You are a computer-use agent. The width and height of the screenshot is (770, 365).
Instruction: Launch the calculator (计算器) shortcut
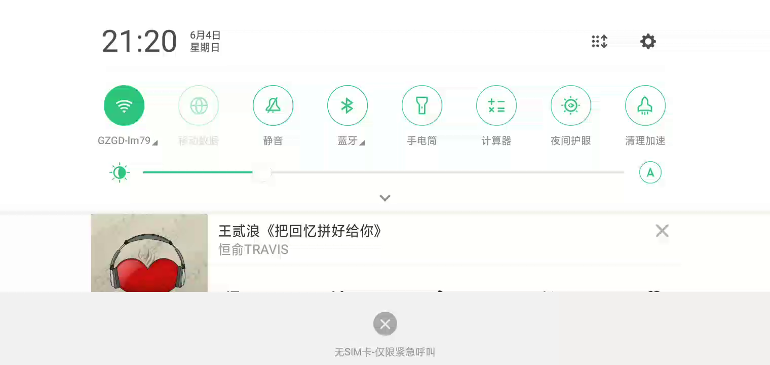coord(496,105)
